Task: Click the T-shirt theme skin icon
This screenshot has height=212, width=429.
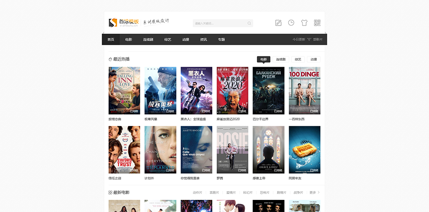Action: (x=304, y=23)
